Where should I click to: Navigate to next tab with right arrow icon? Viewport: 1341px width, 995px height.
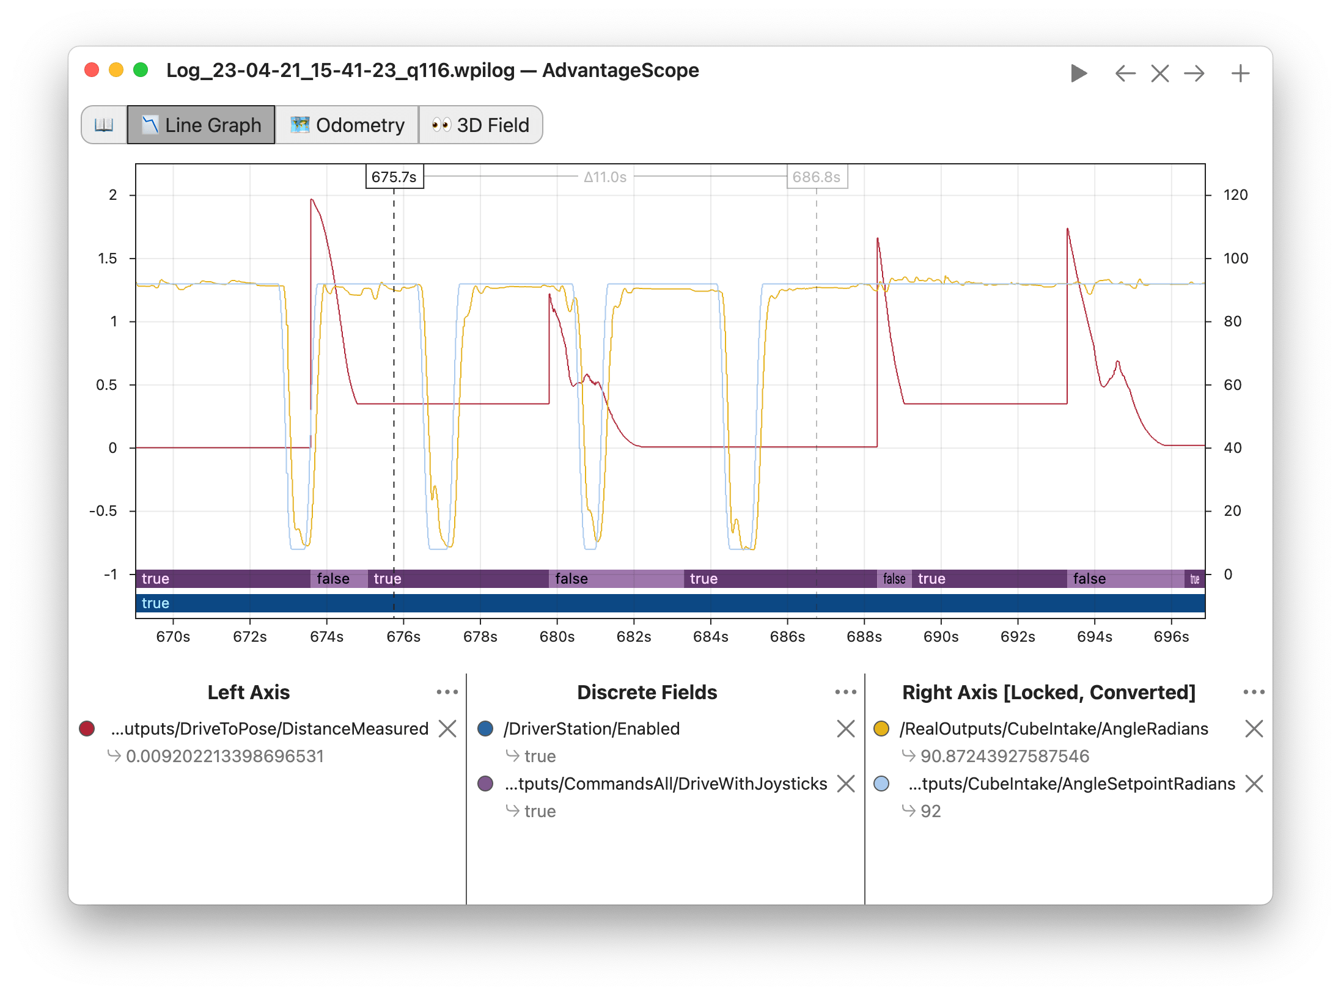click(x=1195, y=73)
